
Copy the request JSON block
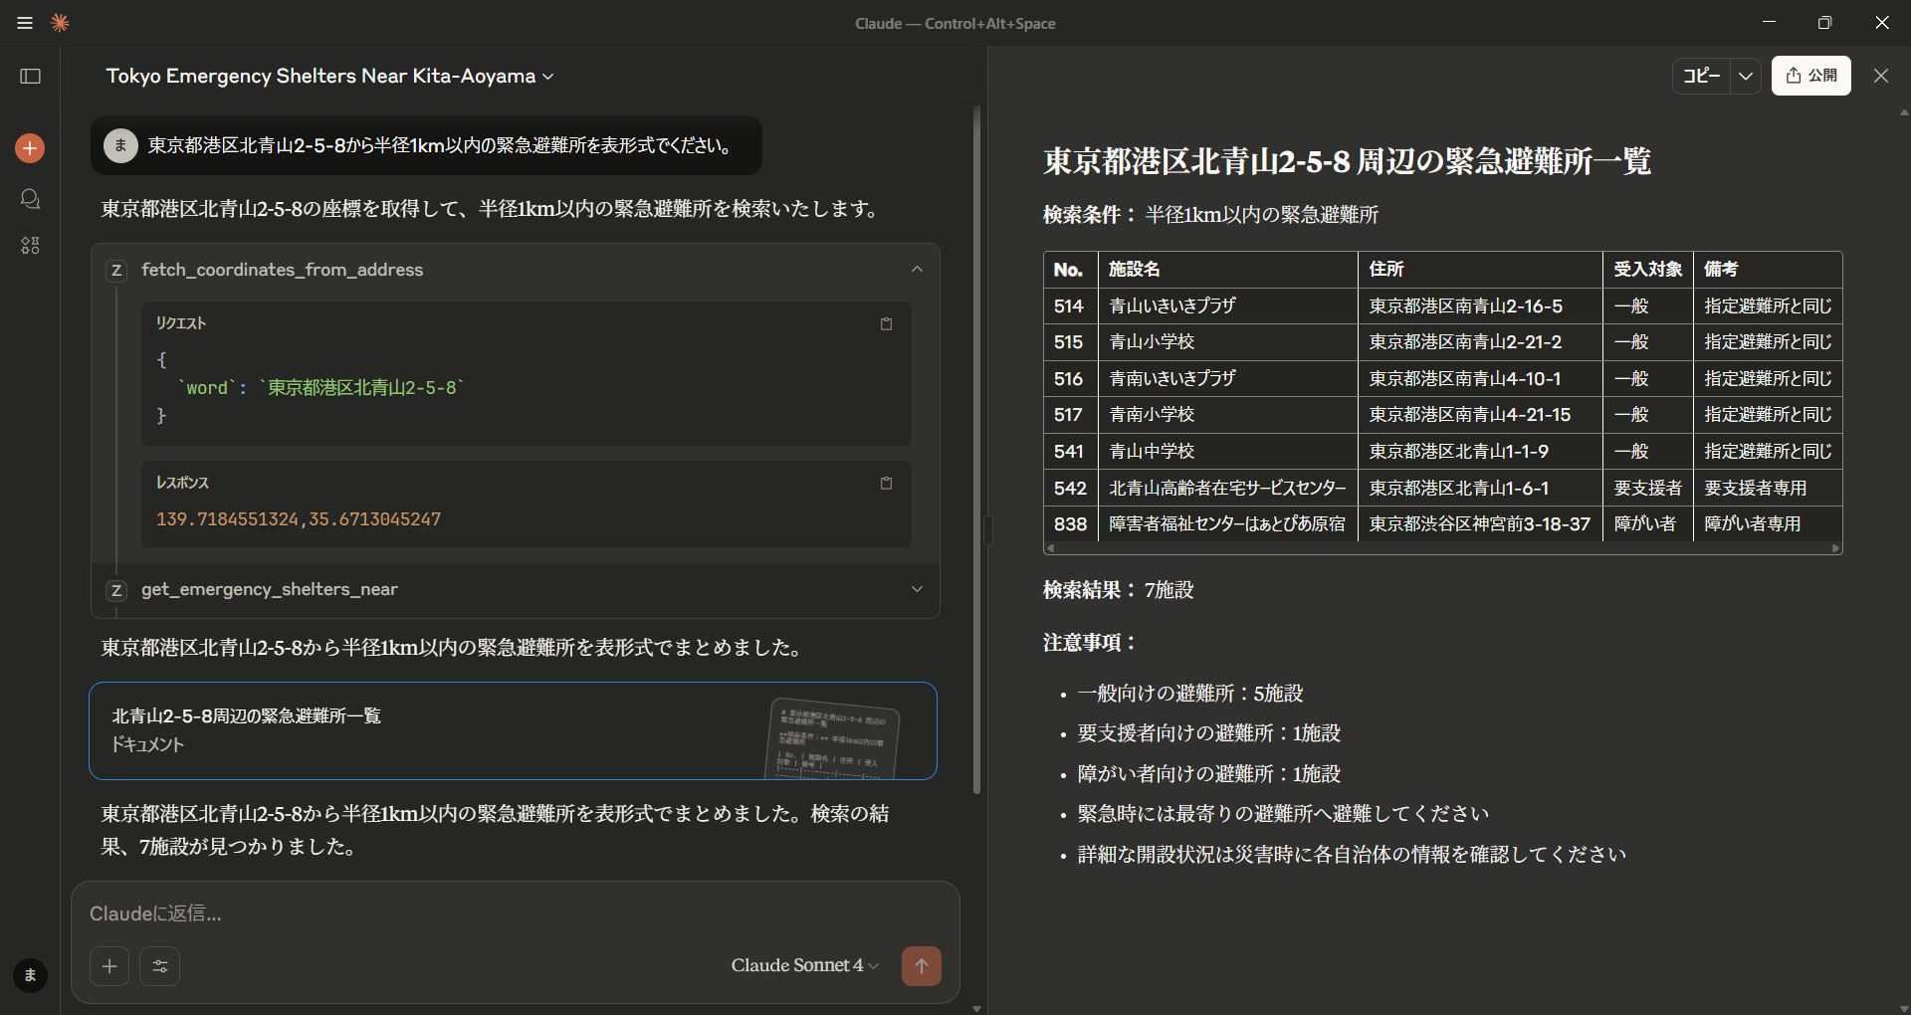886,324
